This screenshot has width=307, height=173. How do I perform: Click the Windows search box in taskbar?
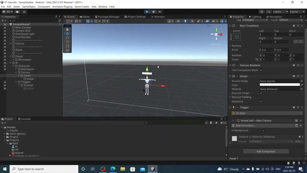coord(44,169)
